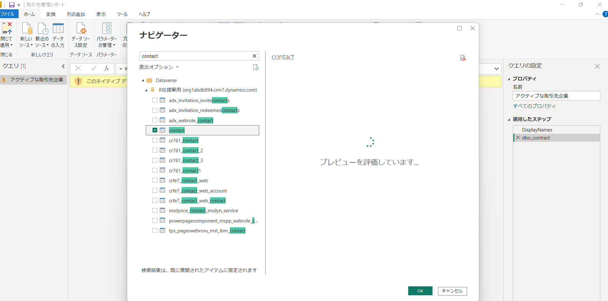608x301 pixels.
Task: Expand the formula bar dropdown arrow
Action: [x=496, y=69]
